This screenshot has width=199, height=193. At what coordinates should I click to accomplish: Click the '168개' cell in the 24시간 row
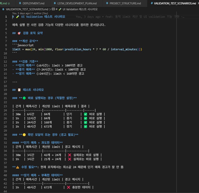(48, 122)
